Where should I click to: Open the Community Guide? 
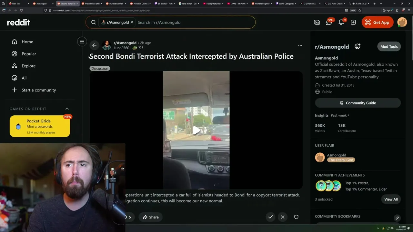click(358, 103)
